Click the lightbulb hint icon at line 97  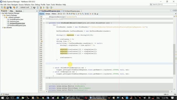click(x=41, y=41)
